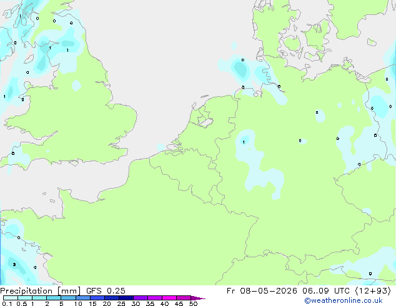This screenshot has width=396, height=306.
Task: Click the 'Fr 08-05-2026' forecast date
Action: pyautogui.click(x=262, y=291)
